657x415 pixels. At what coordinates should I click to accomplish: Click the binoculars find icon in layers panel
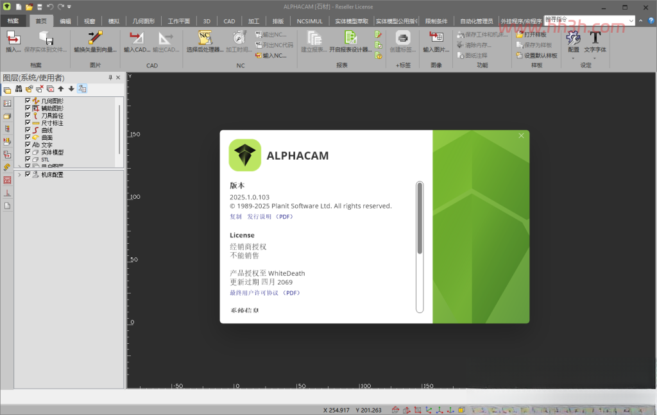coord(19,89)
